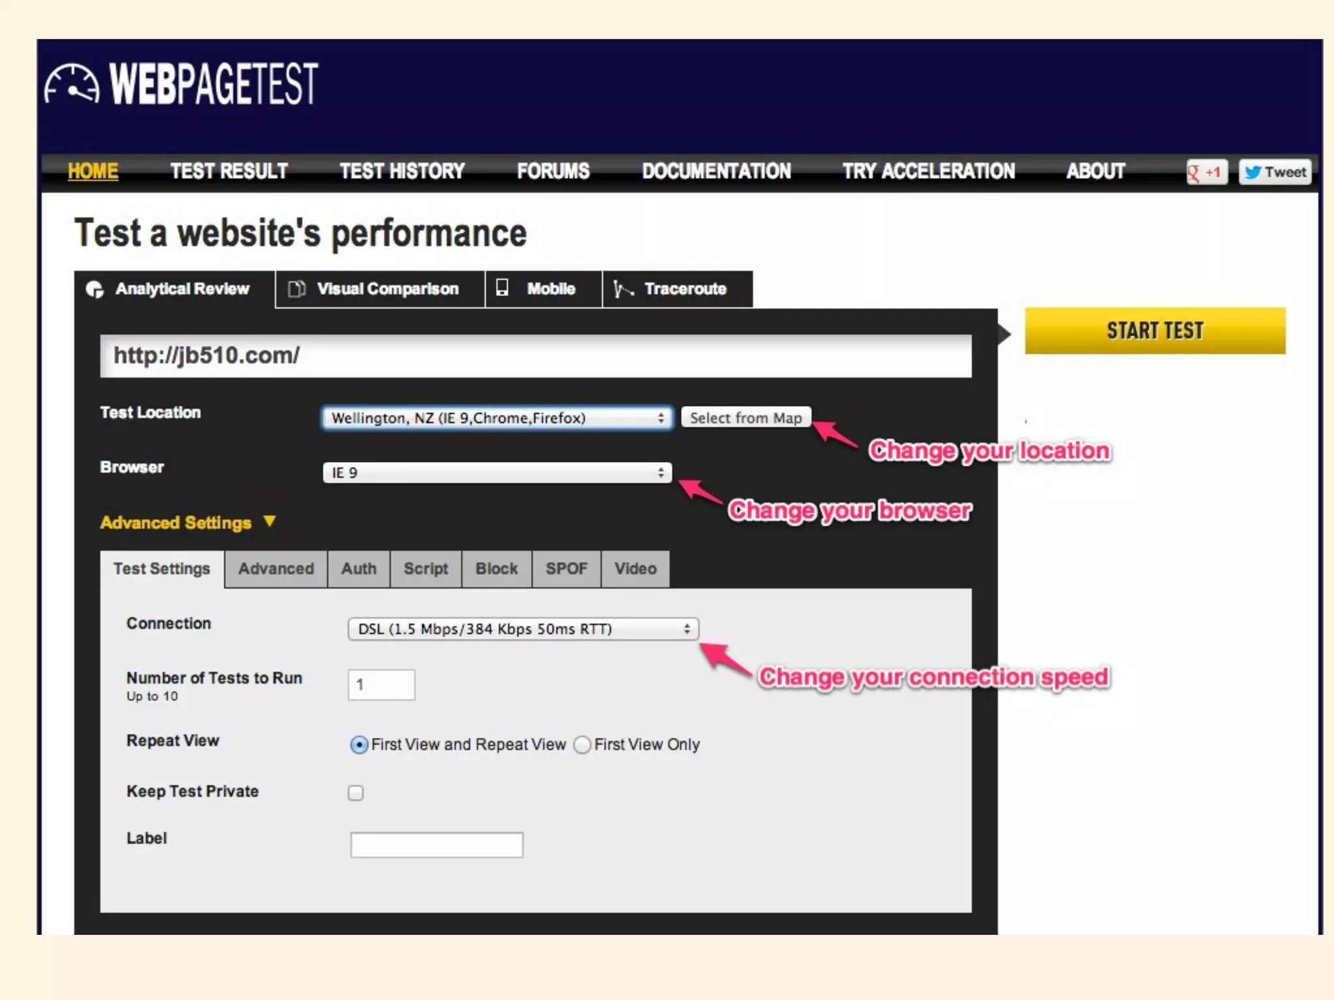The height and width of the screenshot is (1000, 1334).
Task: Click the Mobile phone icon
Action: 502,288
